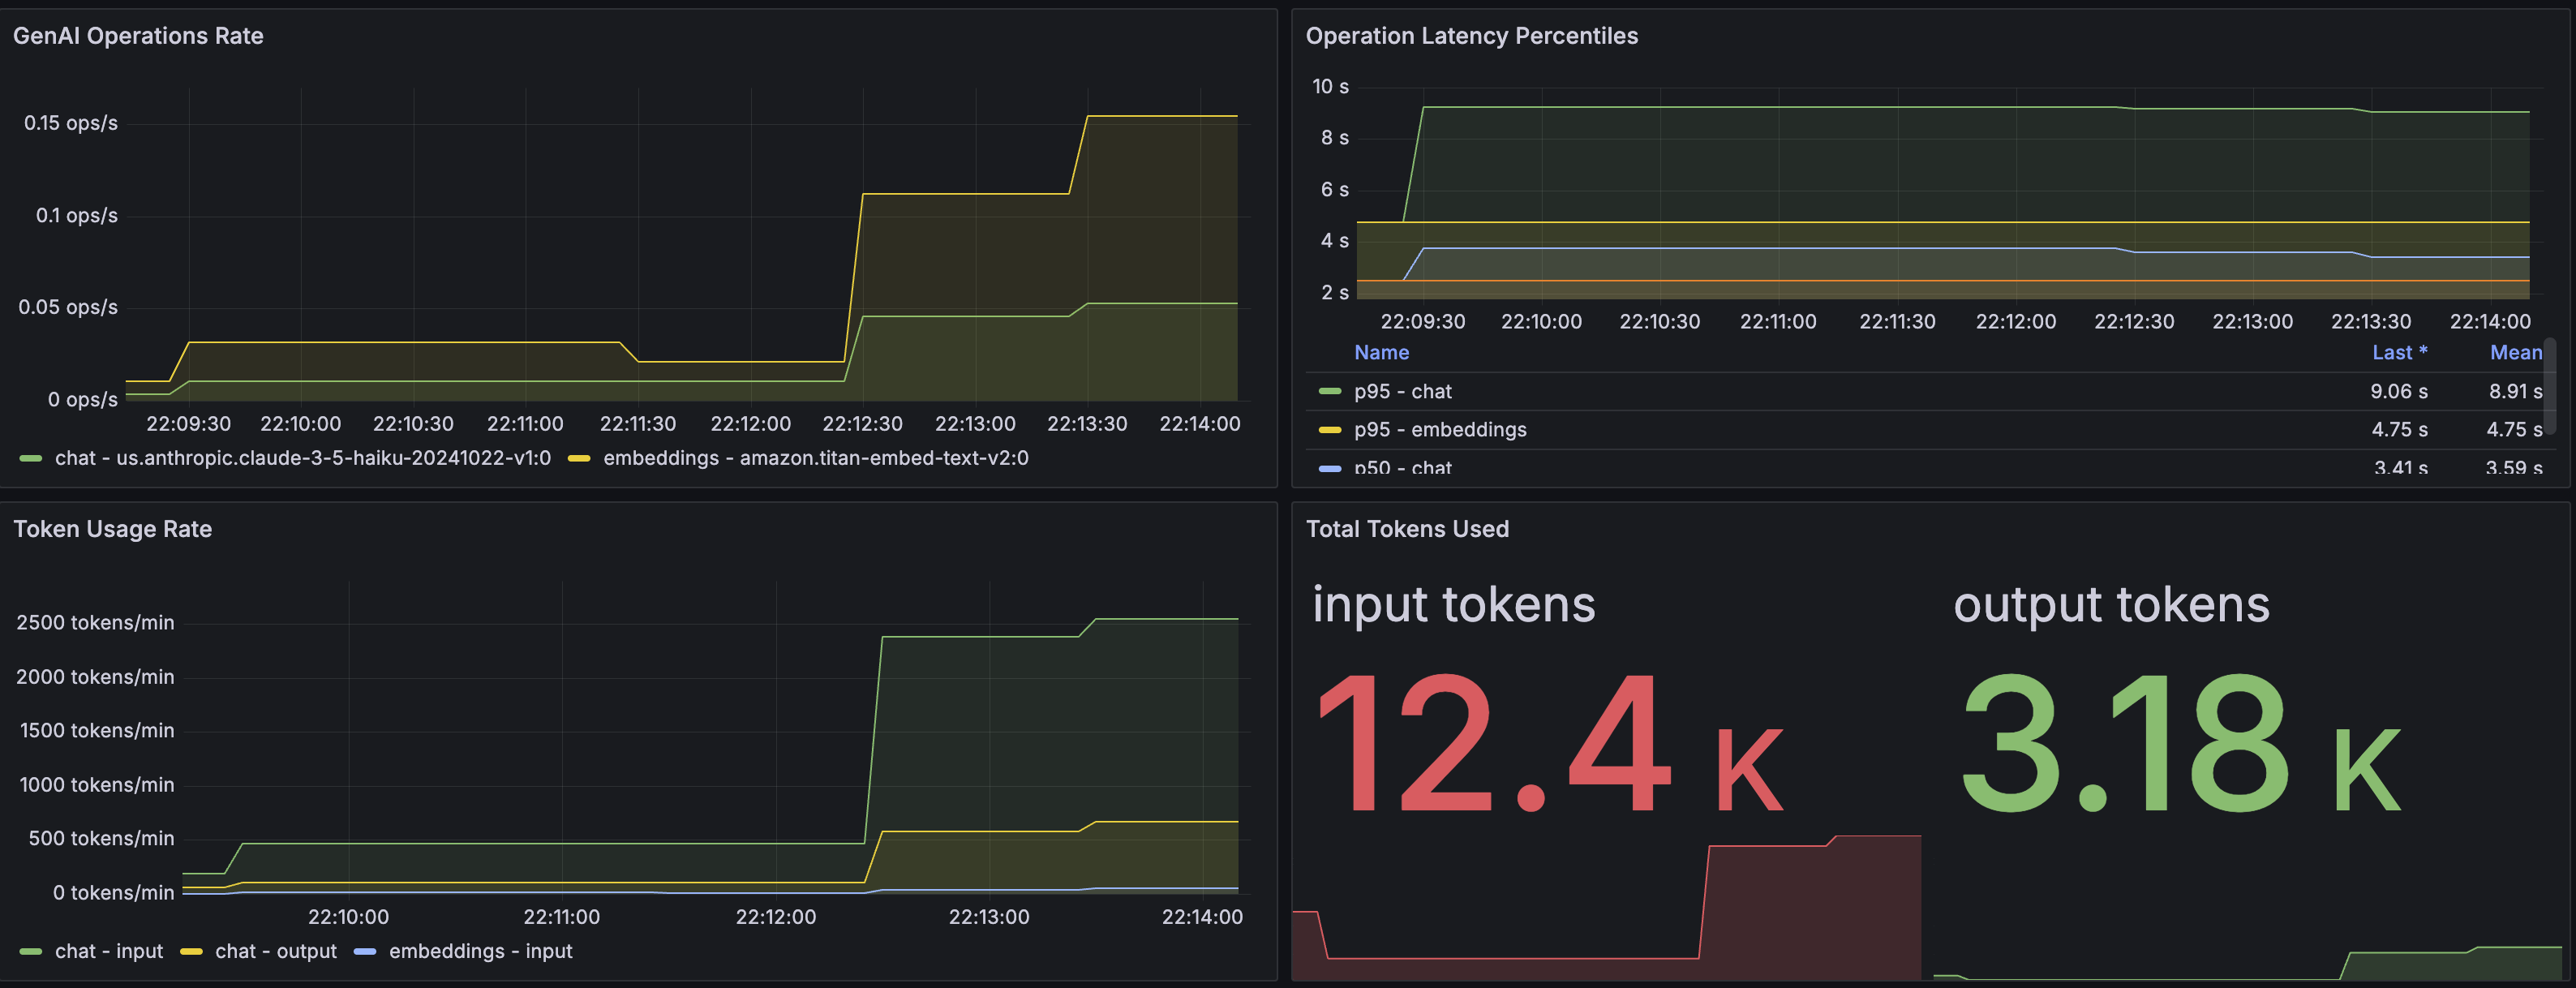Click the yellow swatch next to 'chat - output'
The image size is (2576, 988).
point(191,951)
